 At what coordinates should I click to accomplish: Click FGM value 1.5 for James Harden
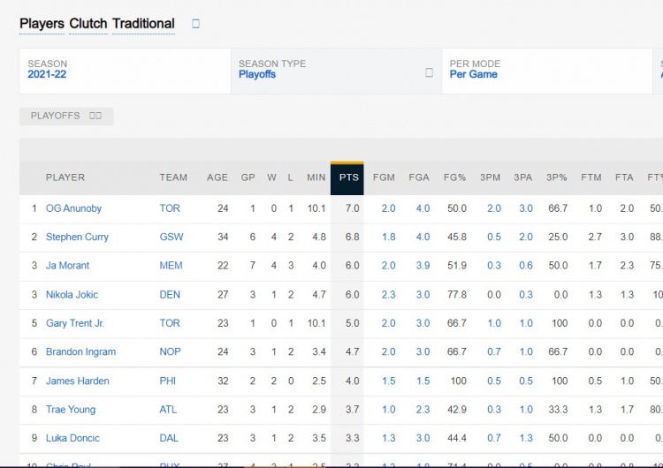[388, 381]
